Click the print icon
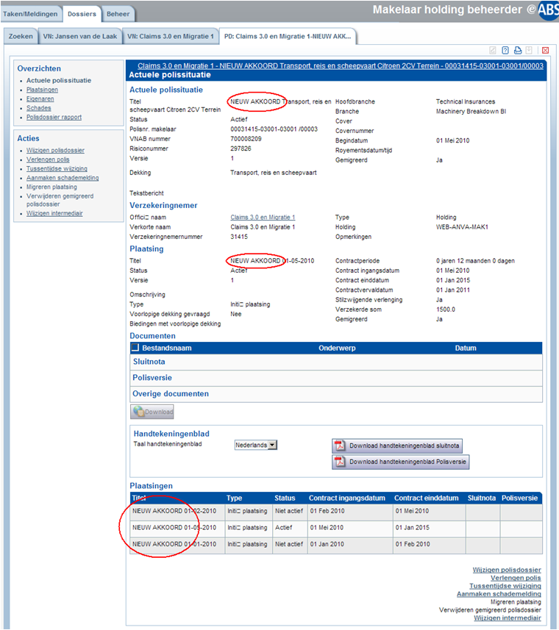The image size is (559, 630). tap(518, 50)
